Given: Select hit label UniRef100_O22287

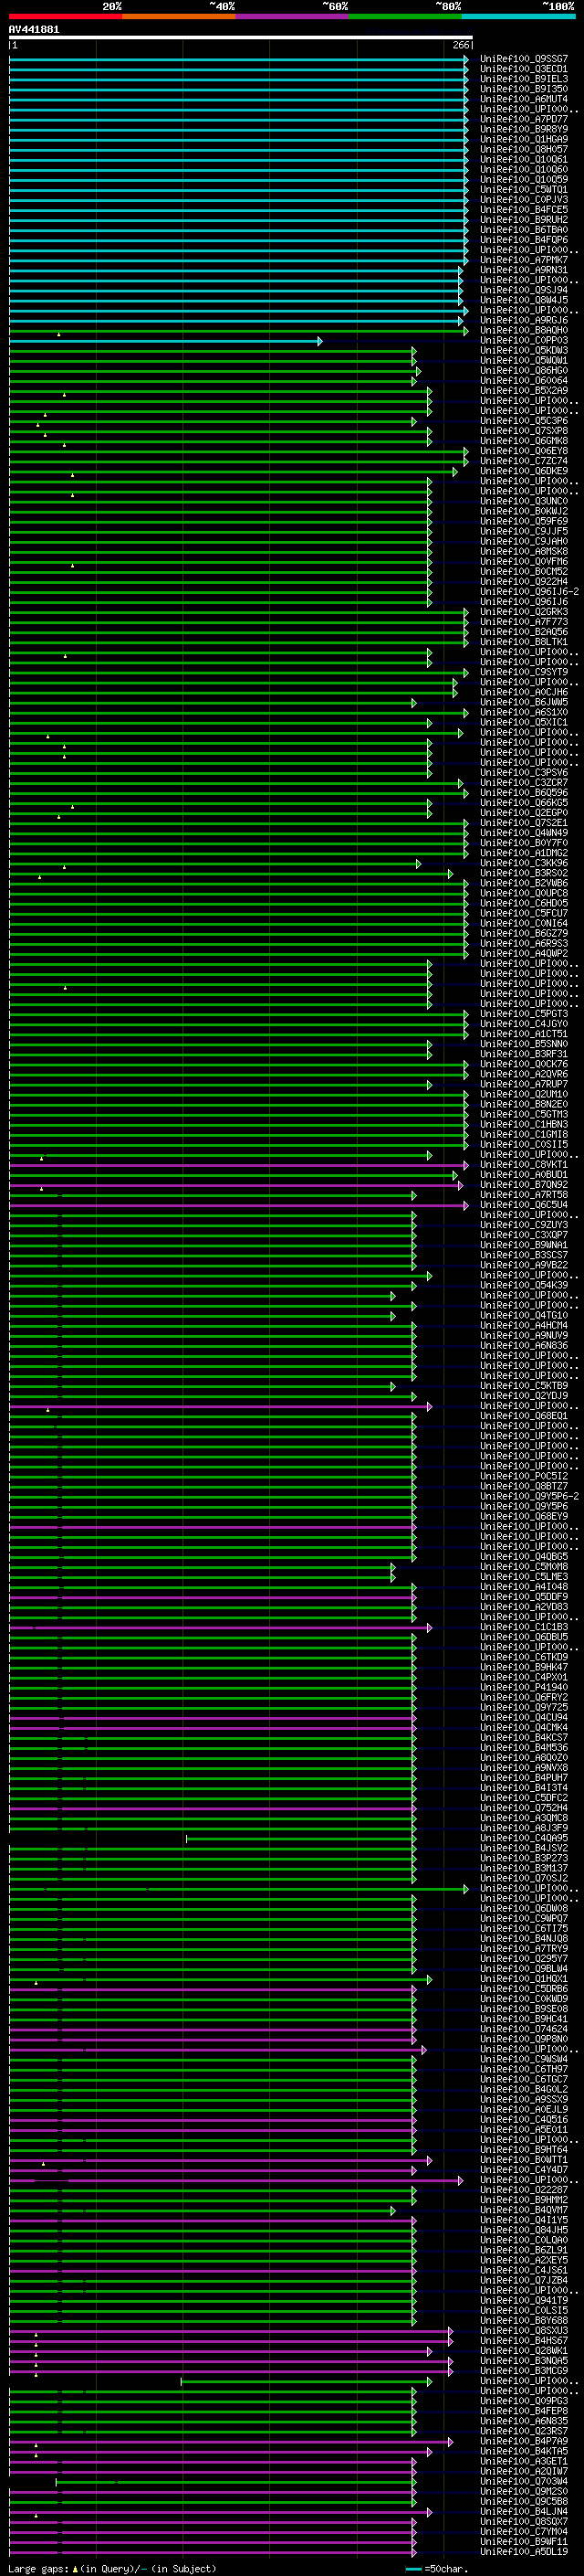Looking at the screenshot, I should [524, 2190].
